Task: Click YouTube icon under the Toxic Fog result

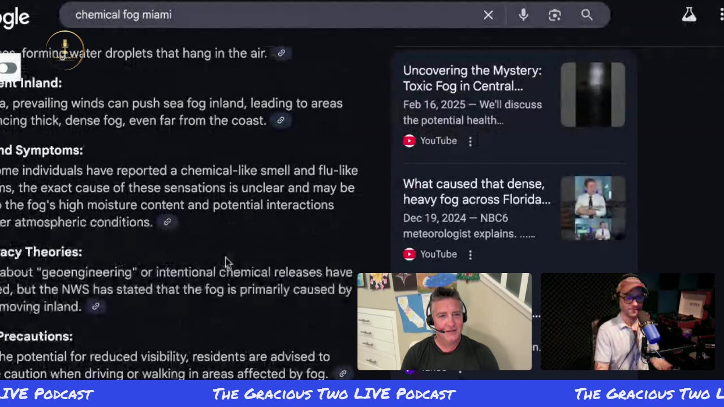Action: (x=410, y=141)
